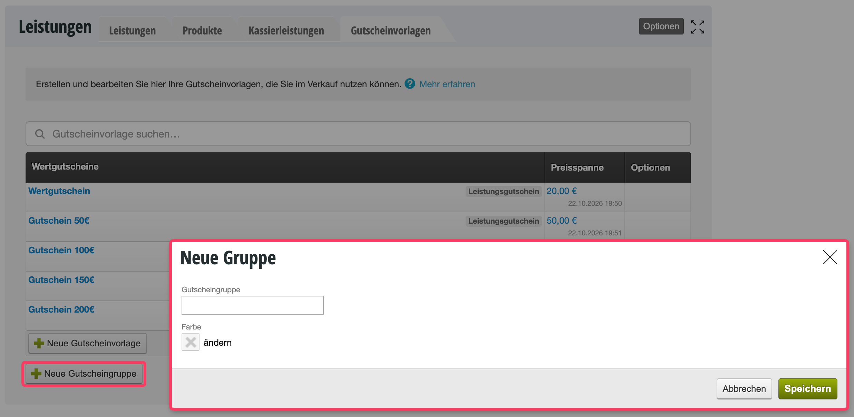Click the 50,00 € price link

[562, 221]
